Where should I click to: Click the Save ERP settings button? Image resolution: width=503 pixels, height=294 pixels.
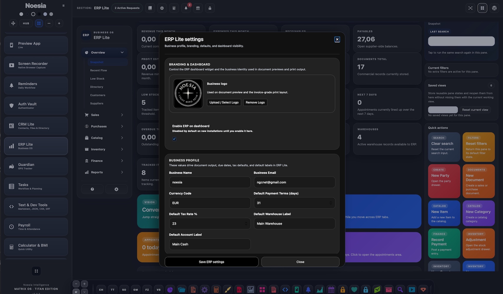(211, 262)
